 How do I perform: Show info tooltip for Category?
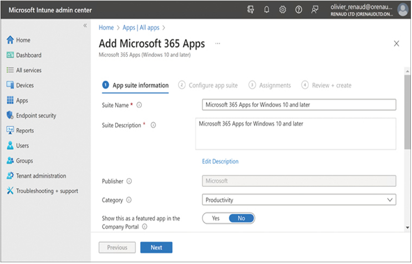(129, 200)
